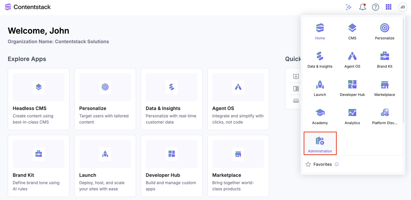Open the Personalize card in Explore Apps
Viewport: 411px width, 200px height.
click(105, 99)
